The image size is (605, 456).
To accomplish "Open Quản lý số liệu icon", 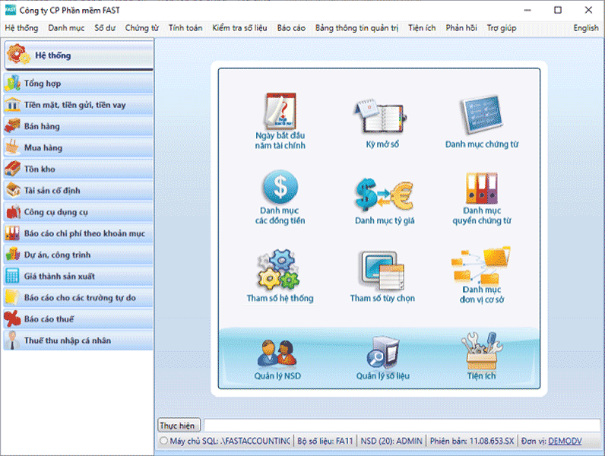I will [x=382, y=353].
